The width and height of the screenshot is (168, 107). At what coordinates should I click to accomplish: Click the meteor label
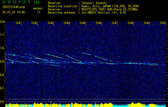coord(38,8)
